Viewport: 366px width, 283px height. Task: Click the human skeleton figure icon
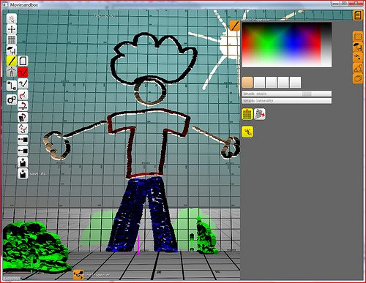point(12,72)
